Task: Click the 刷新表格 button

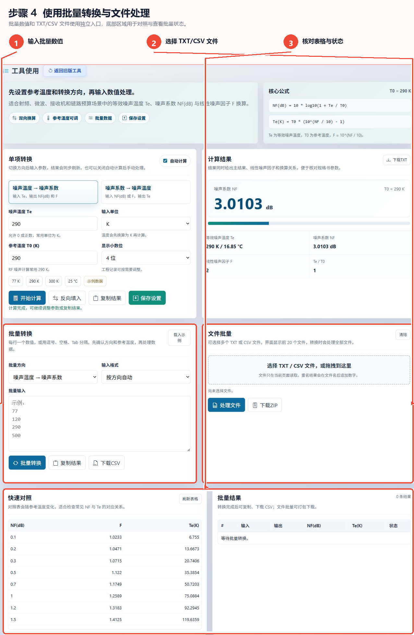Action: coord(190,499)
